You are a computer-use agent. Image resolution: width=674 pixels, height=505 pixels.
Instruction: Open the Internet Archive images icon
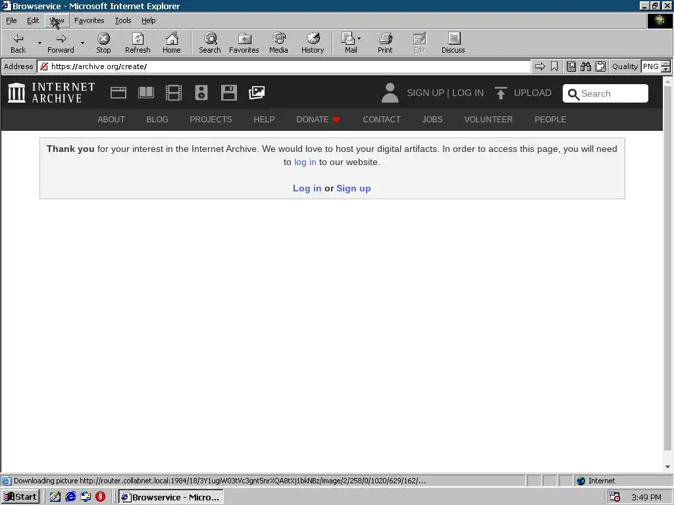(257, 93)
